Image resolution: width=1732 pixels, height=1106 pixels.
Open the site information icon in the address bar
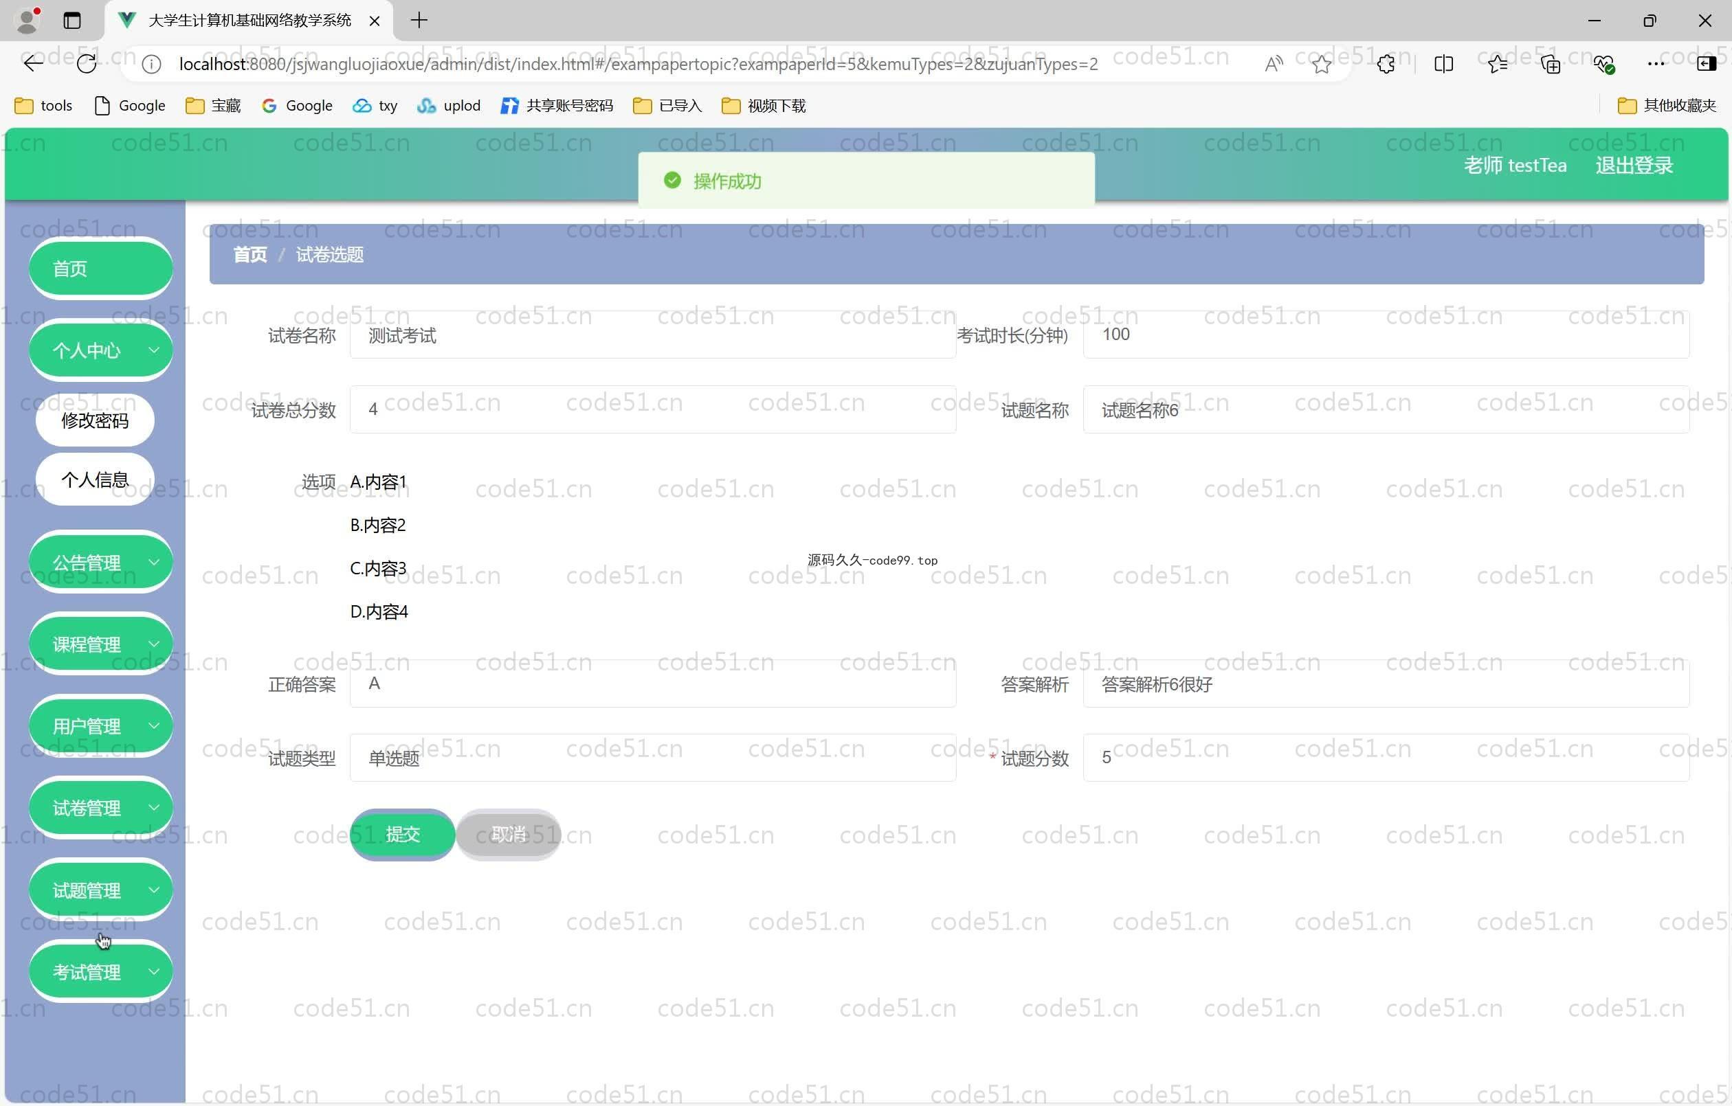pyautogui.click(x=151, y=64)
